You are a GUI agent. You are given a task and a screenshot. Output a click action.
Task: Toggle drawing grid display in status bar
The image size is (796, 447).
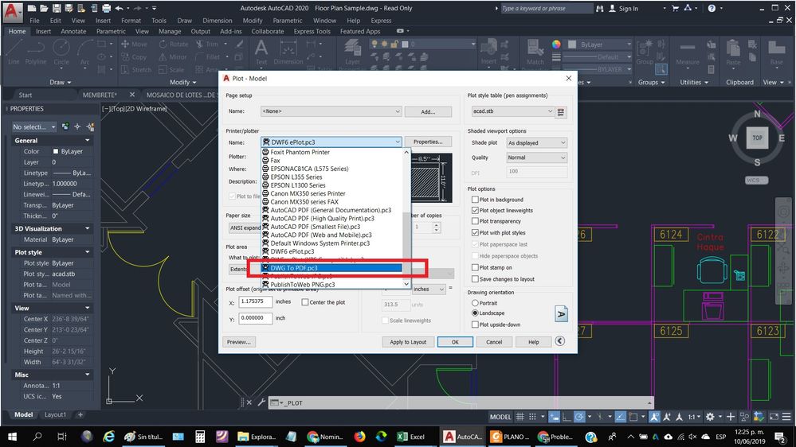[520, 417]
